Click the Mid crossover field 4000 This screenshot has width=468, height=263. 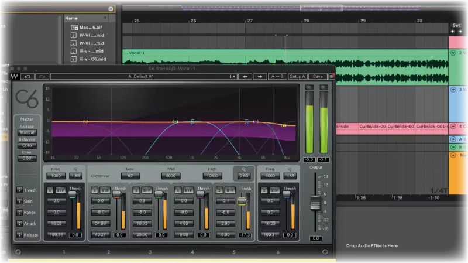170,176
